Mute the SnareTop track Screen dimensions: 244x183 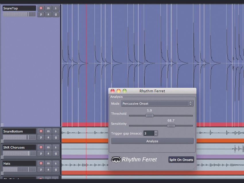point(48,8)
